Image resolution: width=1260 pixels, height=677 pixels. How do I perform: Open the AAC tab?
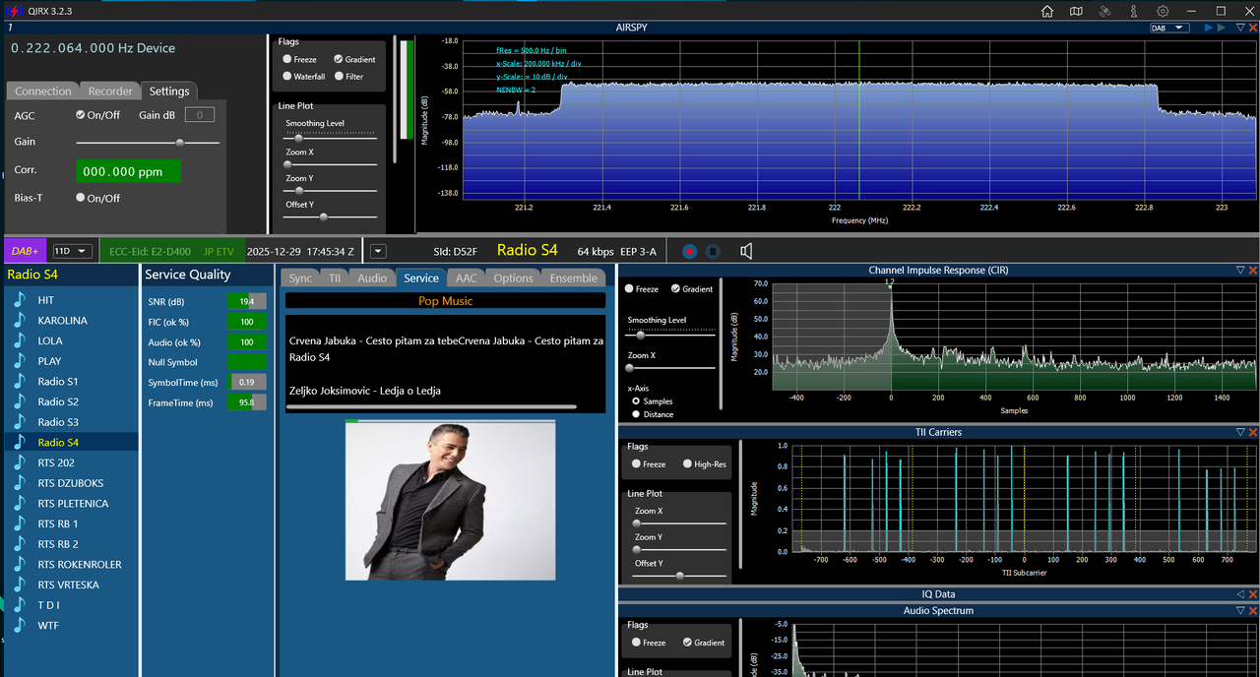coord(467,278)
